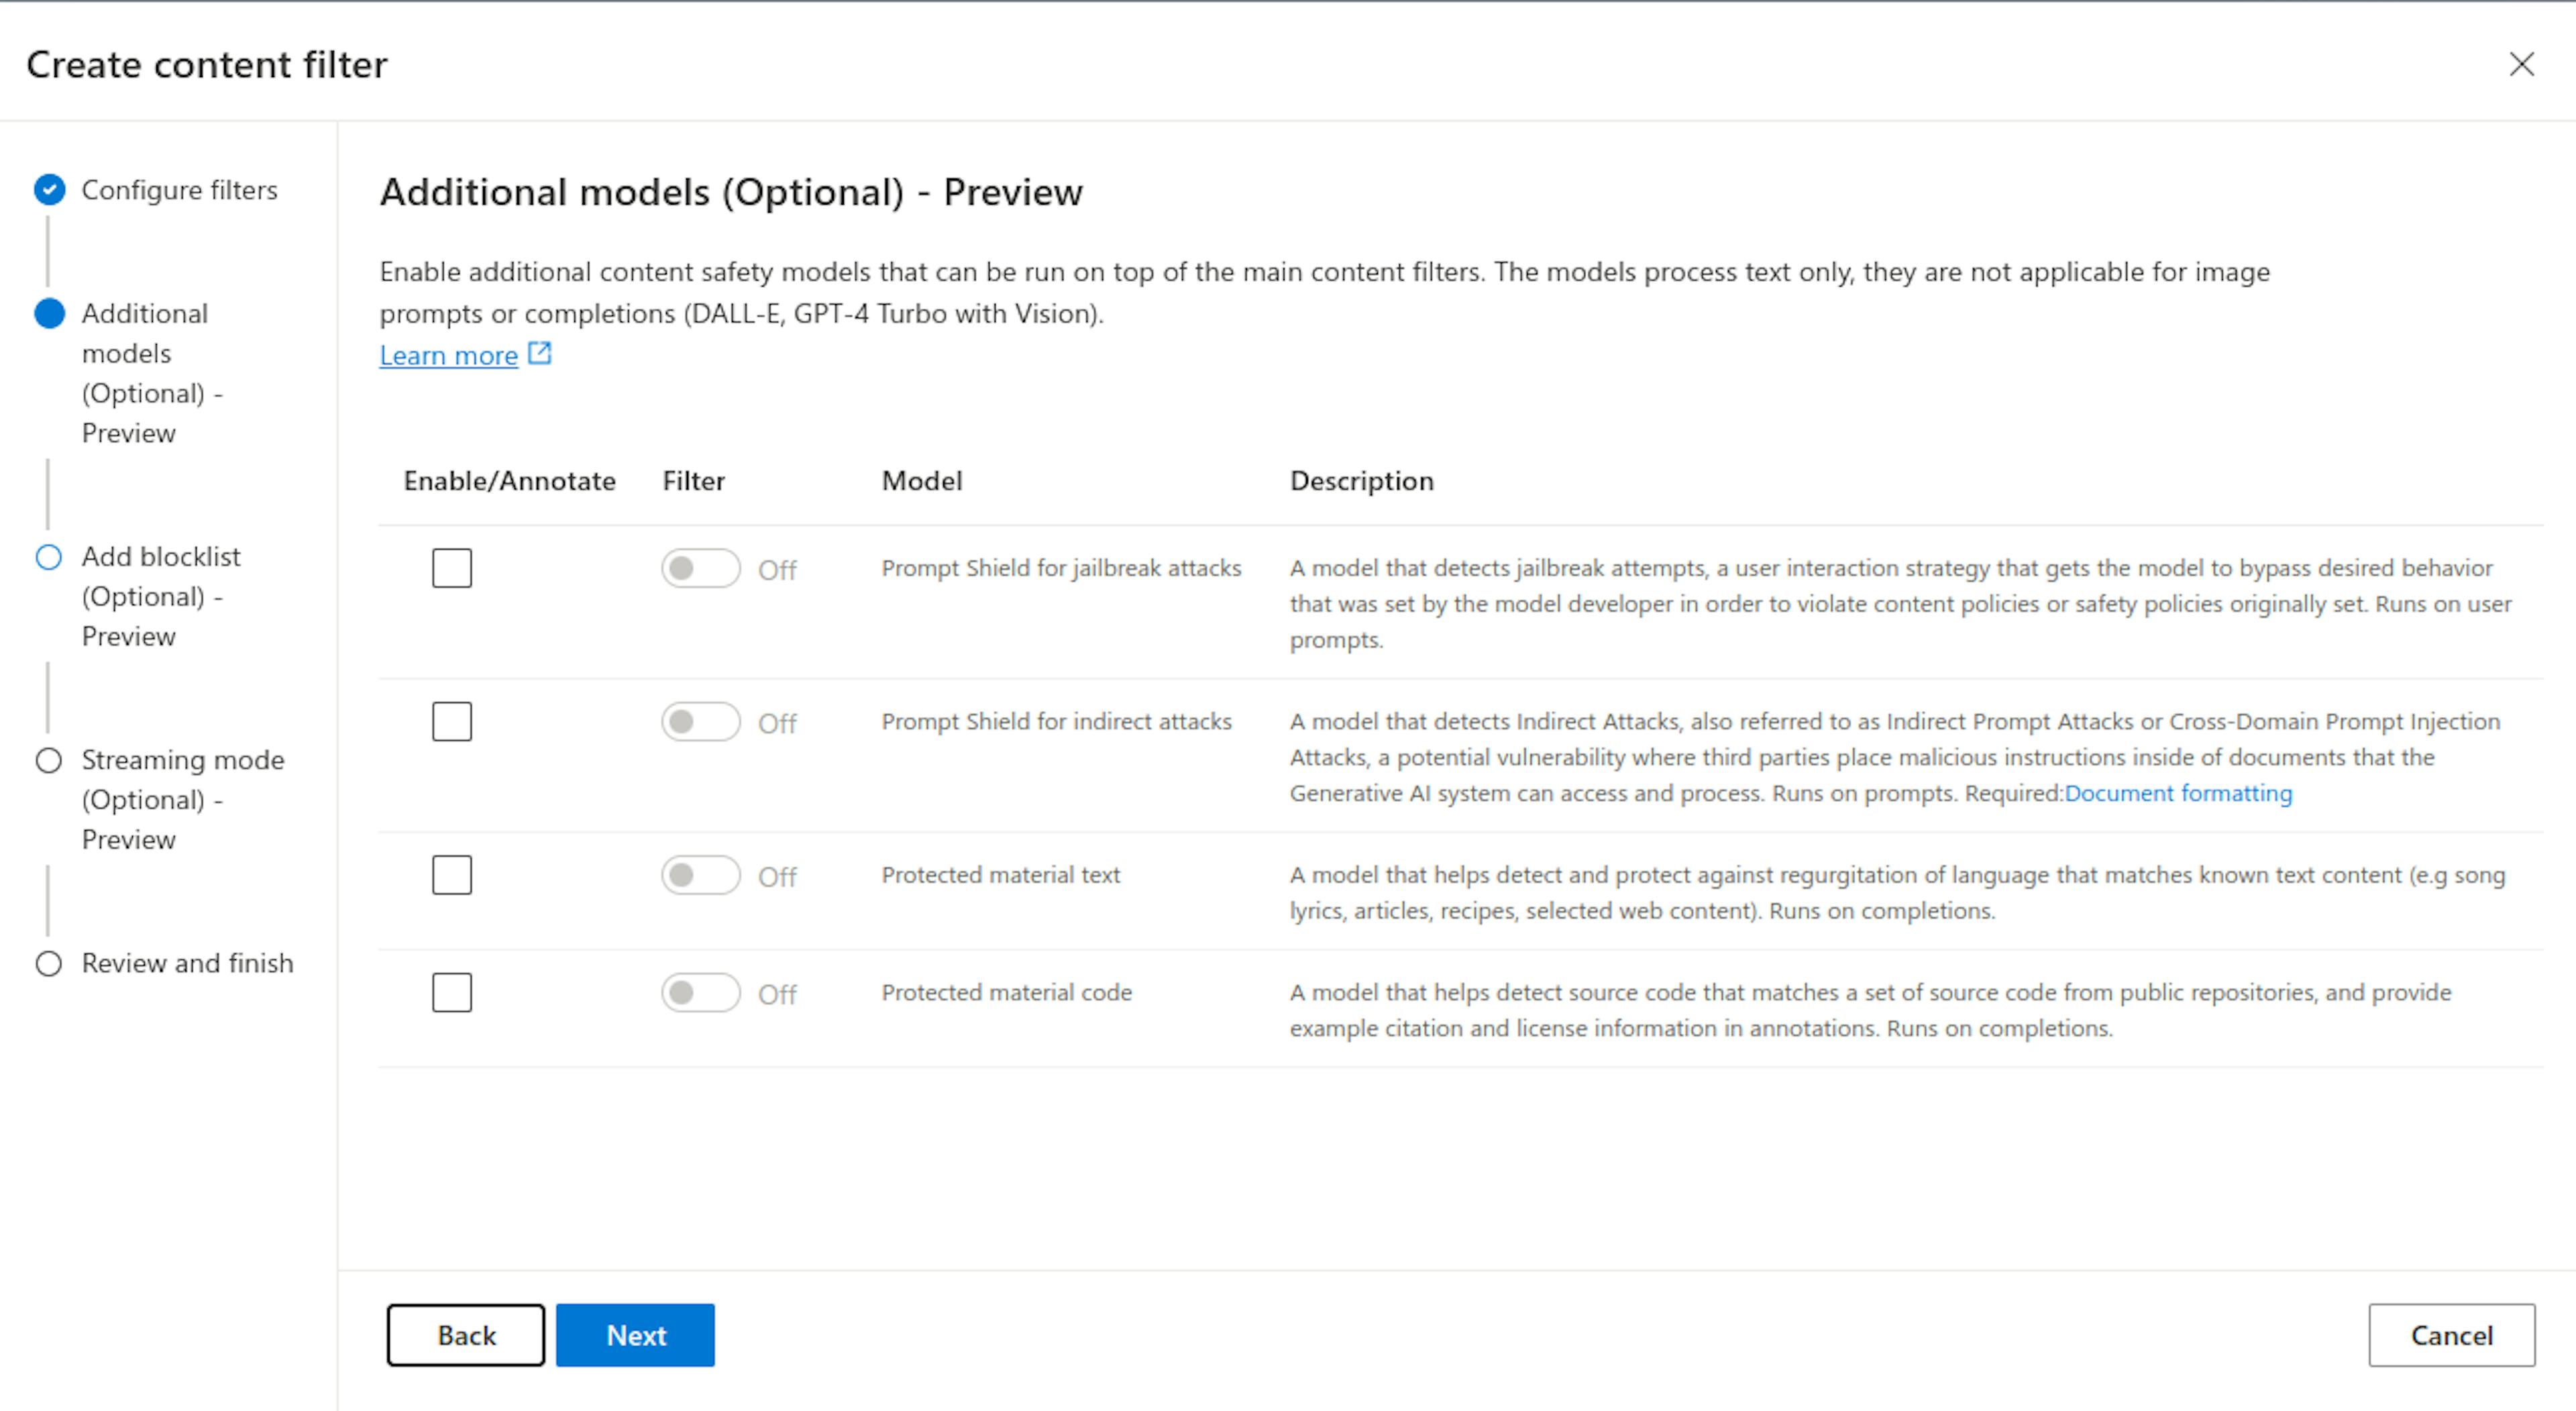The width and height of the screenshot is (2576, 1411).
Task: Close the Create content filter dialog
Action: pyautogui.click(x=2521, y=64)
